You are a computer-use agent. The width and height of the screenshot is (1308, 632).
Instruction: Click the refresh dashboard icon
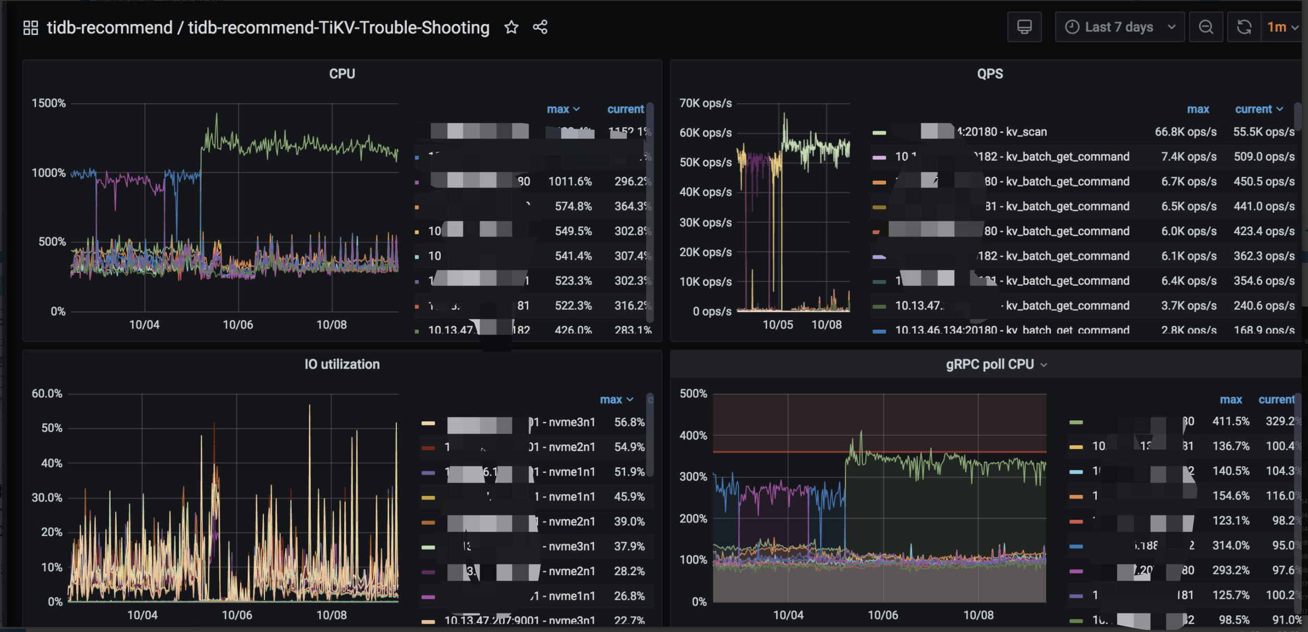pyautogui.click(x=1244, y=27)
